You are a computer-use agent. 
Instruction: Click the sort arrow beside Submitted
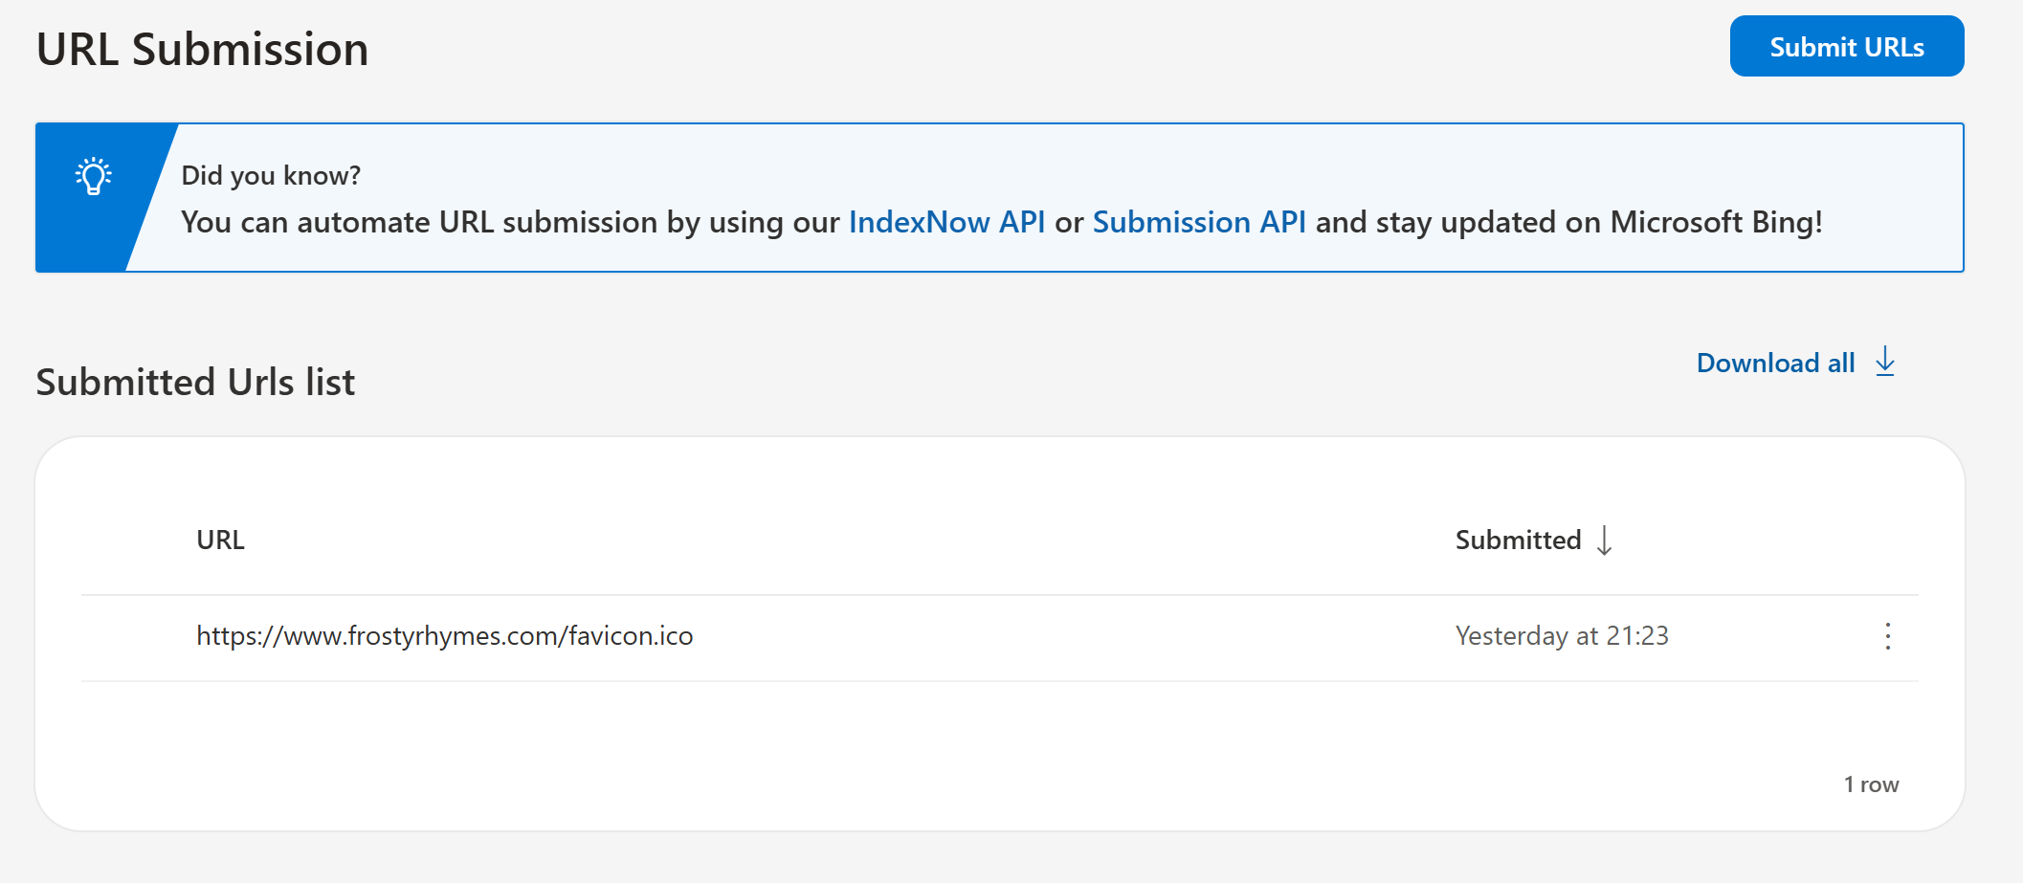coord(1605,541)
